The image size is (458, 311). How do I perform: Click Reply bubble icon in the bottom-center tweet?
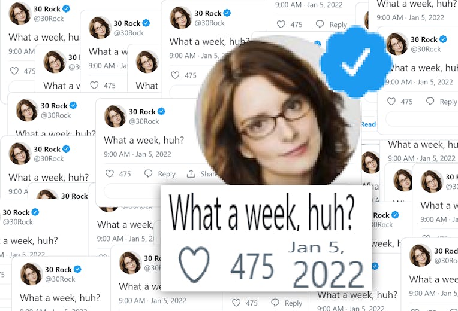[x=275, y=303]
